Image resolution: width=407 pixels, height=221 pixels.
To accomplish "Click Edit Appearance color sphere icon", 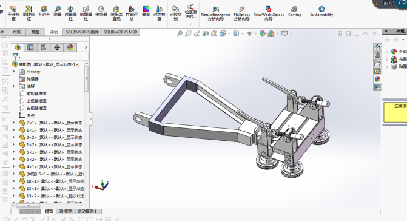I will point(263,33).
